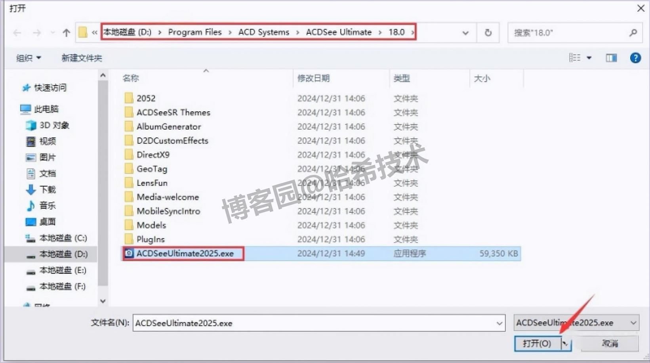Select the ACDSeeUltimate2025.exe application icon

tap(129, 253)
